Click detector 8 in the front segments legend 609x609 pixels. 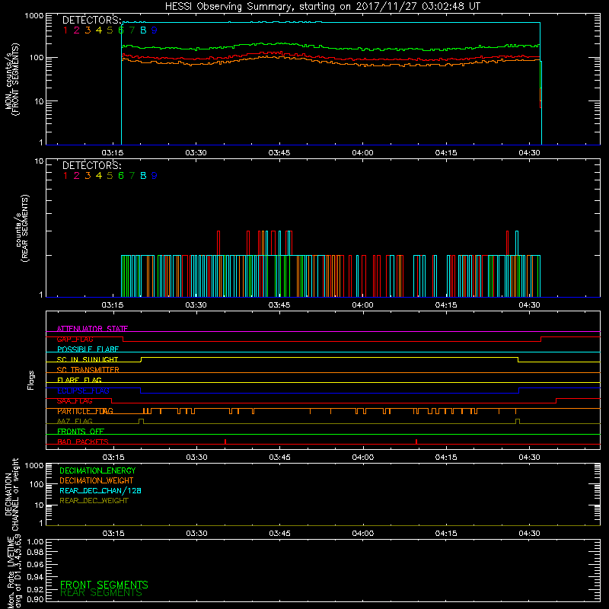click(143, 30)
